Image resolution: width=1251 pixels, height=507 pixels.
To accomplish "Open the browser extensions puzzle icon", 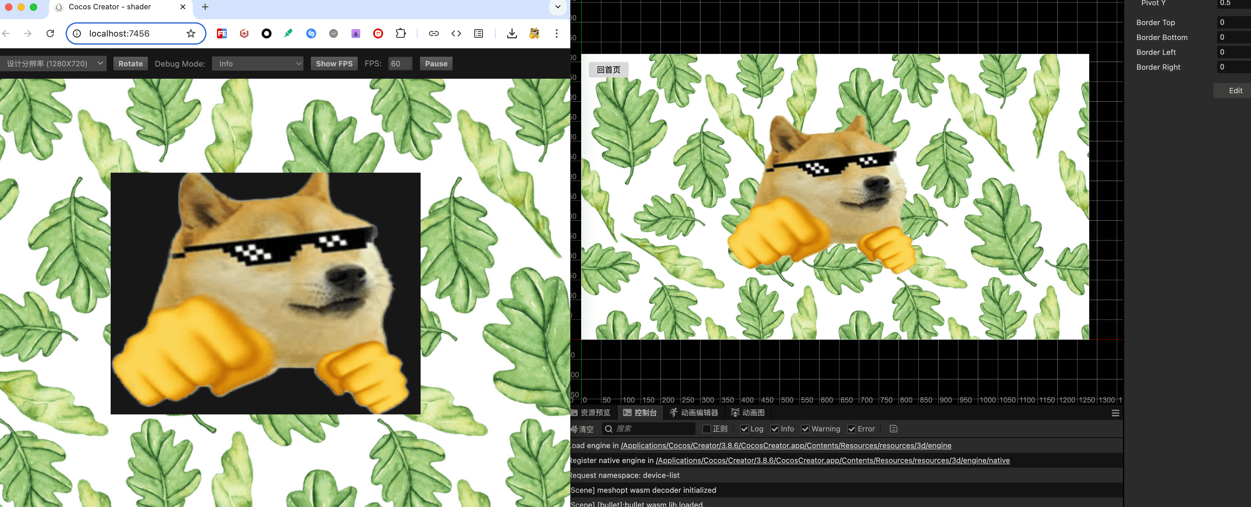I will click(x=401, y=33).
